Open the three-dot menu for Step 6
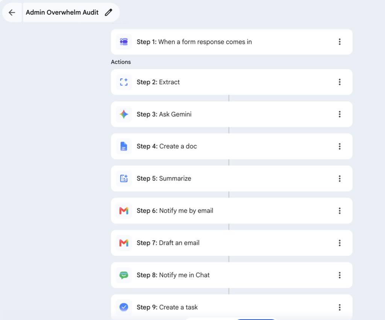Viewport: 385px width, 320px height. [340, 211]
